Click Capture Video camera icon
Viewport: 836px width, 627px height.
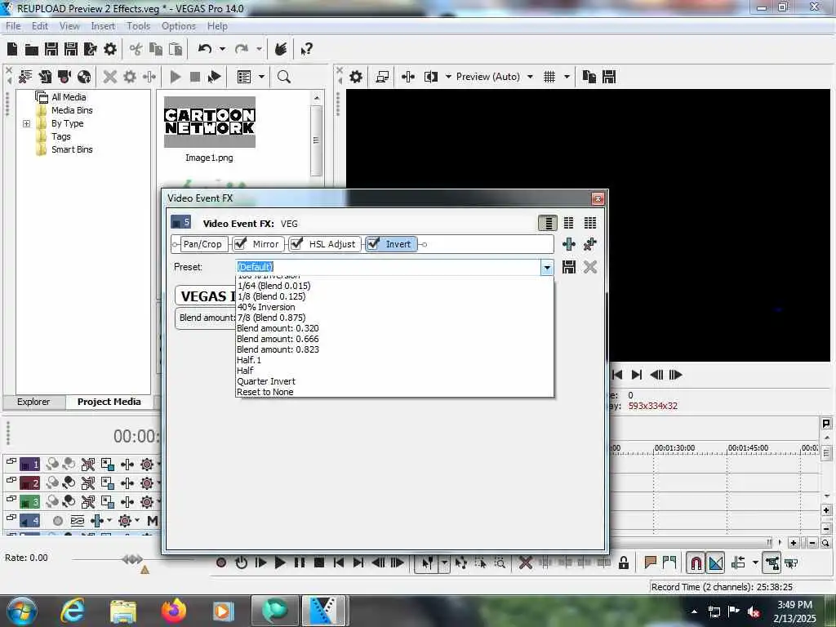tap(64, 77)
